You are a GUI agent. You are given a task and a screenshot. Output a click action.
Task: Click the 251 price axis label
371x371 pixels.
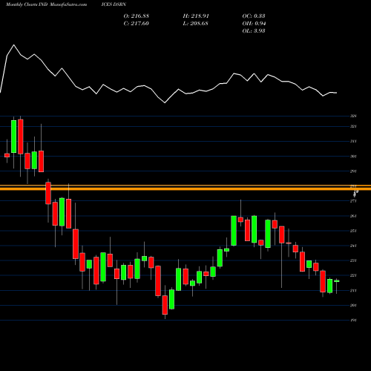tap(353, 231)
